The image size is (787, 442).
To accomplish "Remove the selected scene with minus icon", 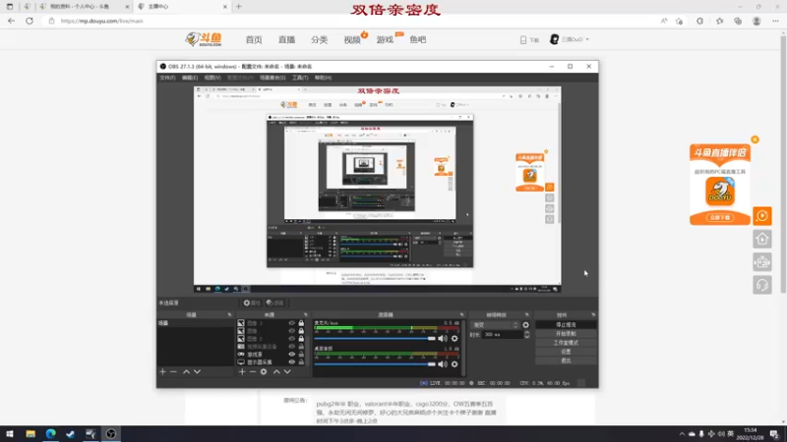I will 173,372.
